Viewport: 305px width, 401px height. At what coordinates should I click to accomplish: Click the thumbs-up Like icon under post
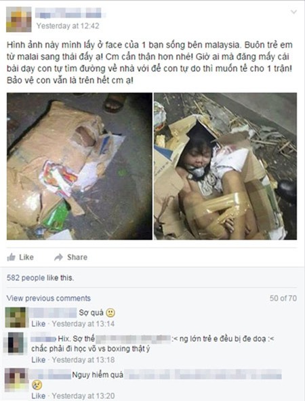coord(12,257)
